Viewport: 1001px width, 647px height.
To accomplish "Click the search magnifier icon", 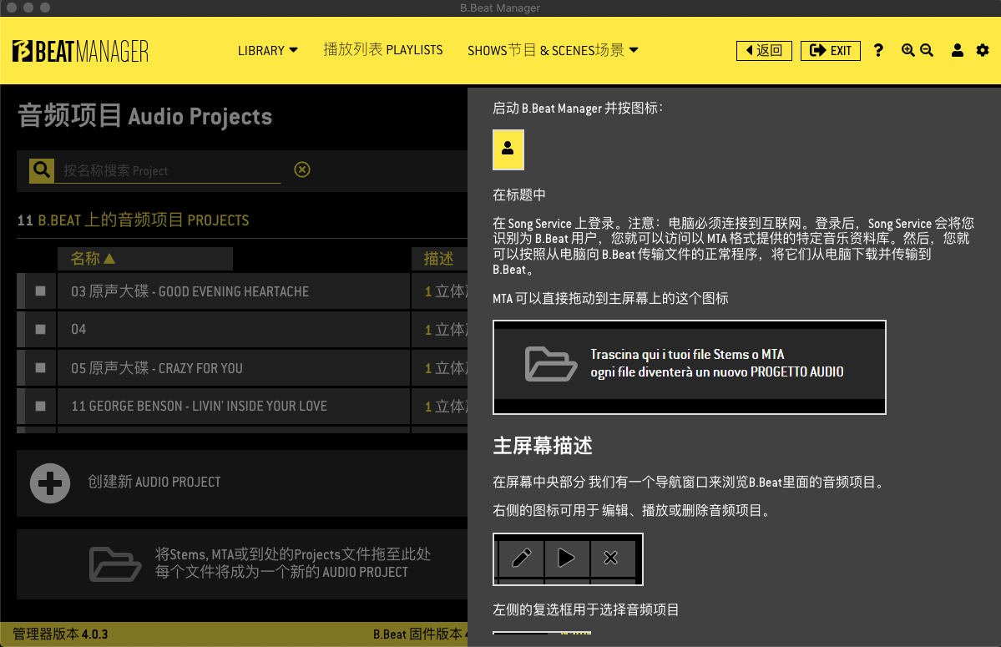I will click(42, 170).
